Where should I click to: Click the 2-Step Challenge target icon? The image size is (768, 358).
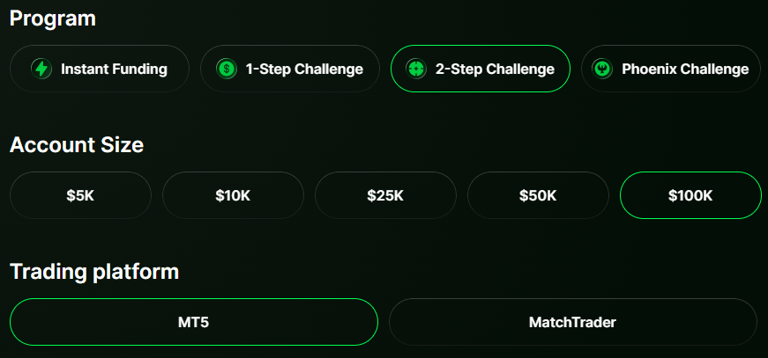415,69
